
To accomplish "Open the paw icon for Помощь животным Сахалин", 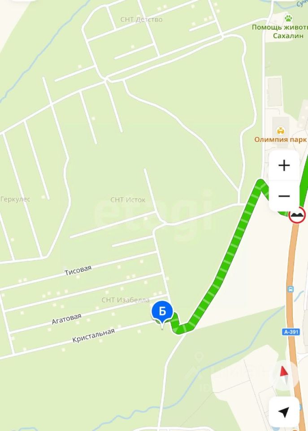I will click(x=288, y=18).
